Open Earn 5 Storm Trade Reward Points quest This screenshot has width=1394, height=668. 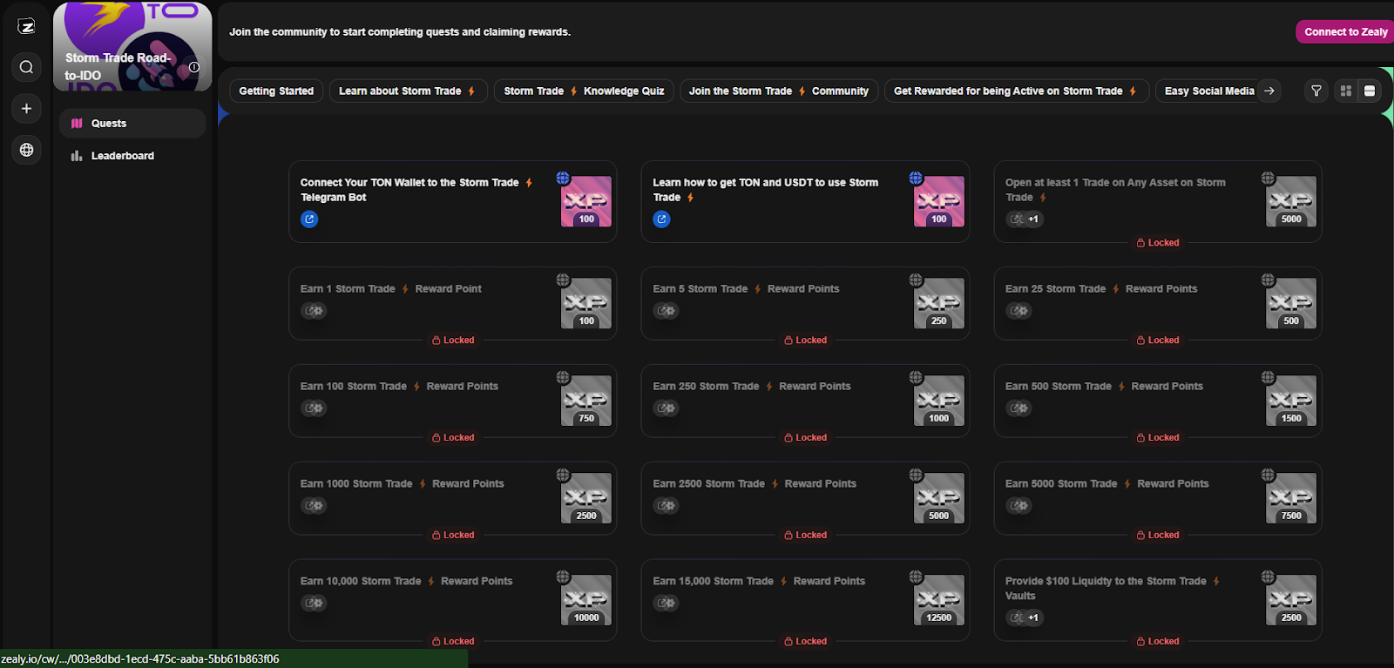coord(746,289)
